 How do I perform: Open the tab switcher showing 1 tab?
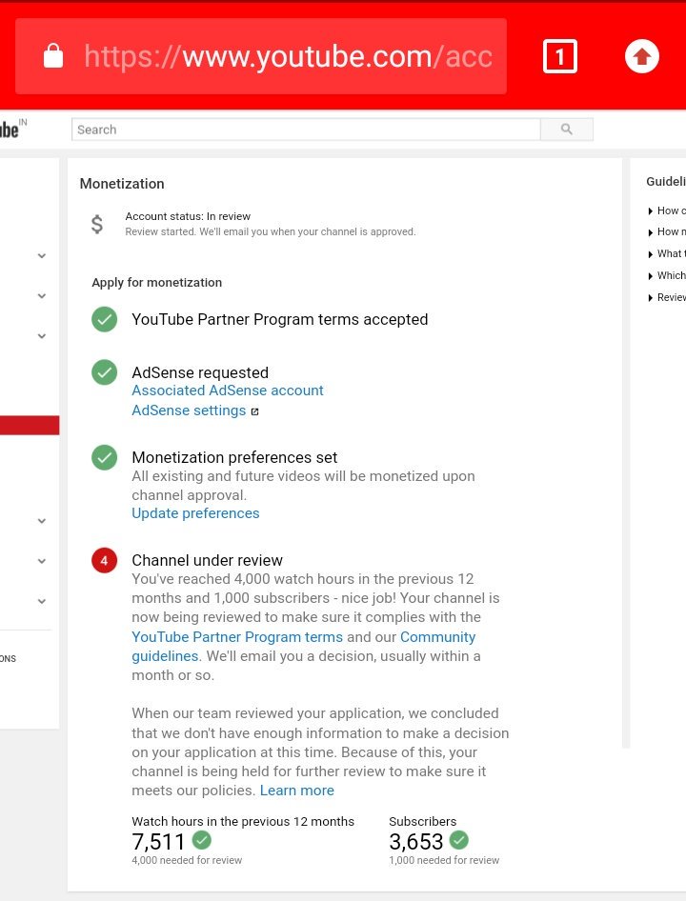click(559, 56)
